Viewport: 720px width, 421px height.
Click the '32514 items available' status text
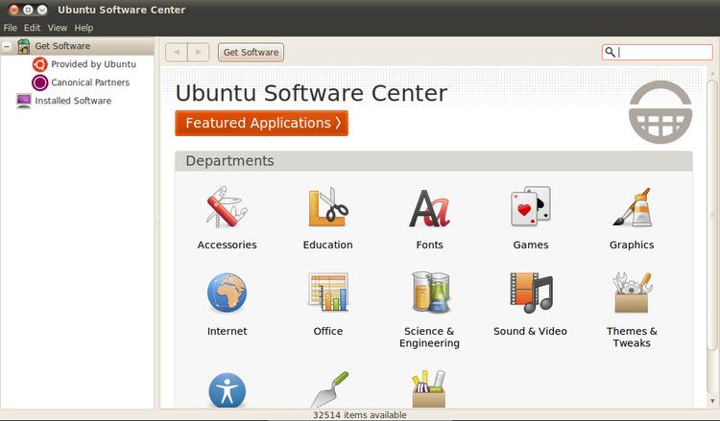coord(360,415)
